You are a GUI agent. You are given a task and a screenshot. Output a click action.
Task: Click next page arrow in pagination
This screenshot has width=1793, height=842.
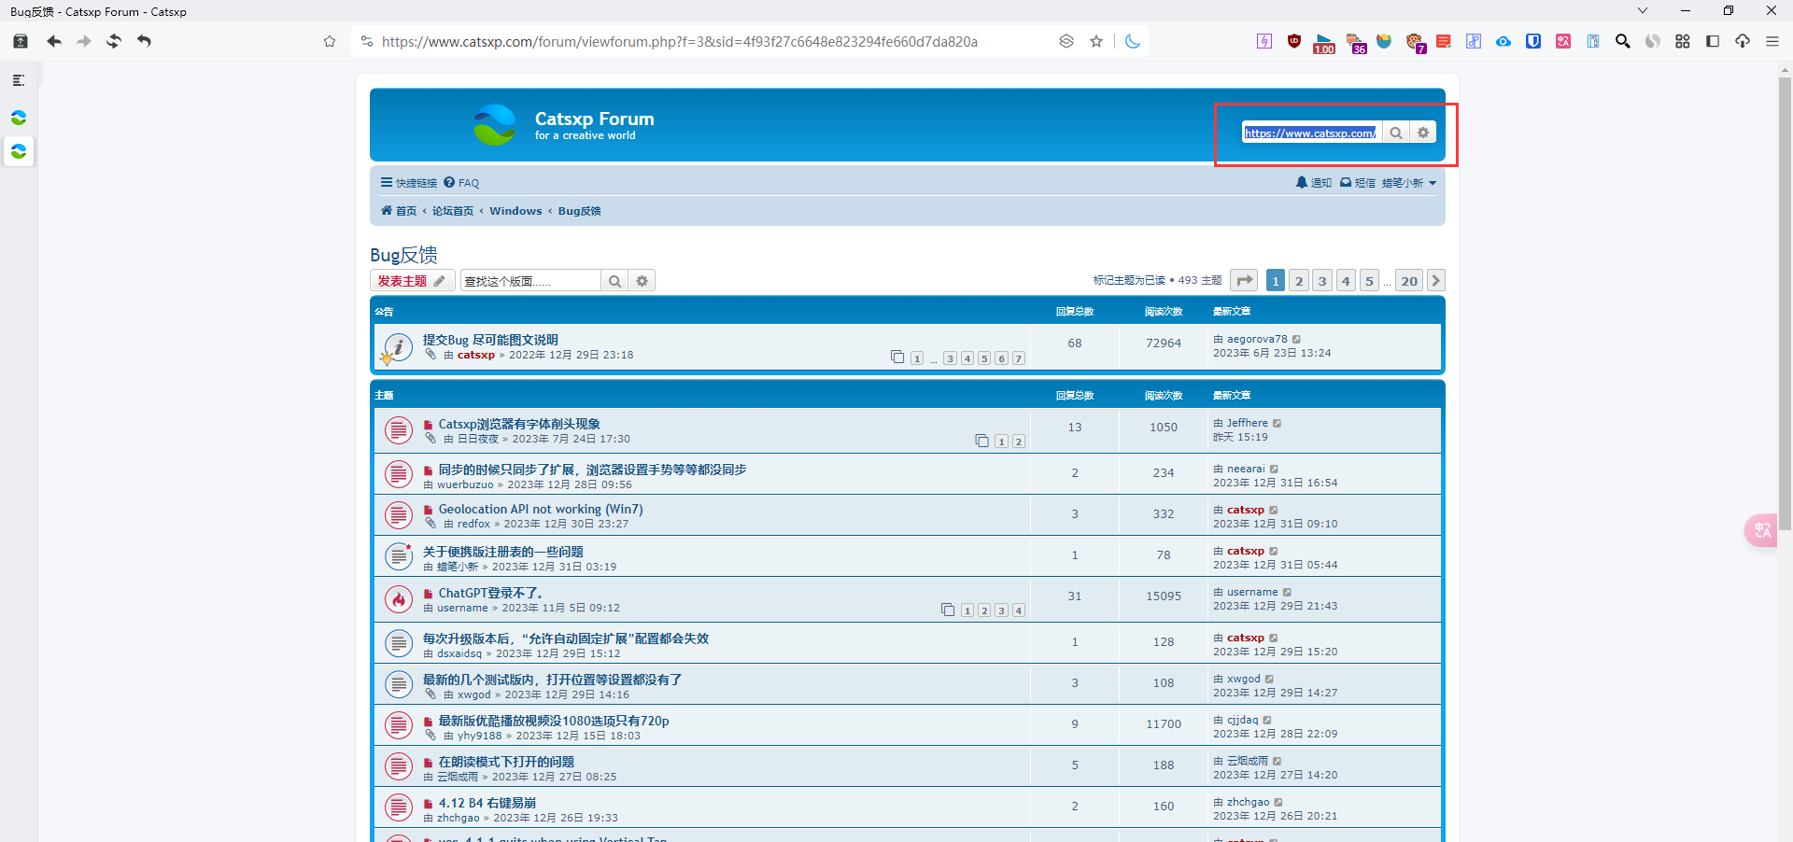(x=1436, y=280)
